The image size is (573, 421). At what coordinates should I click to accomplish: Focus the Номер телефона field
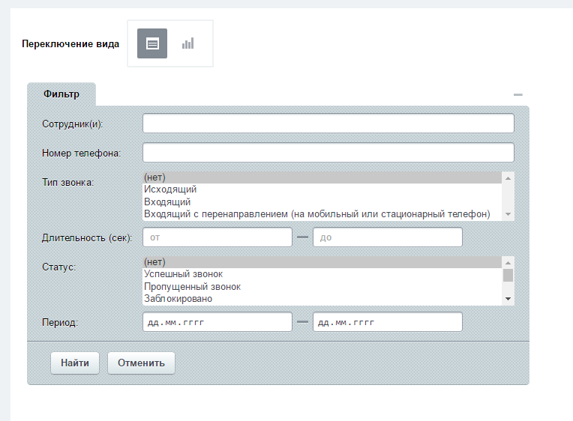(328, 153)
